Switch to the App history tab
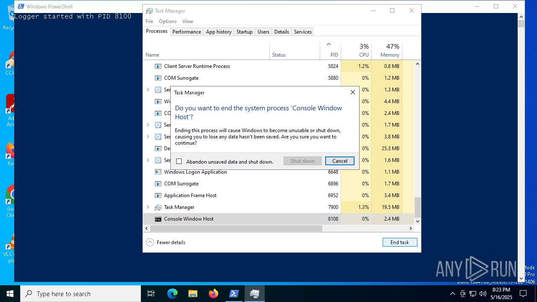This screenshot has width=537, height=302. (x=219, y=32)
